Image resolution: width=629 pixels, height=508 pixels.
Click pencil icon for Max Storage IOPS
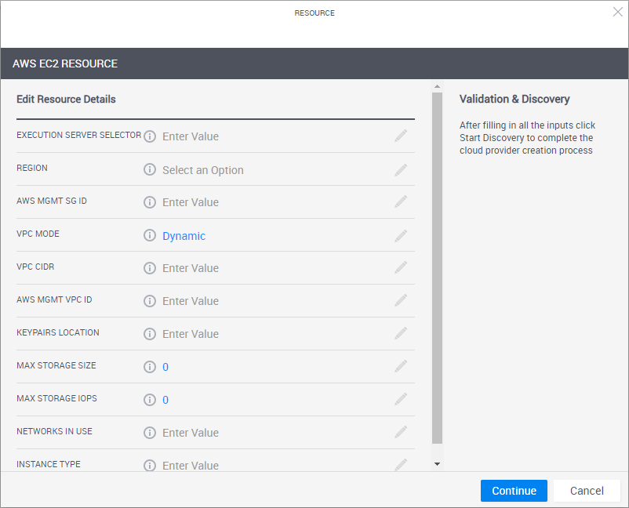[401, 400]
